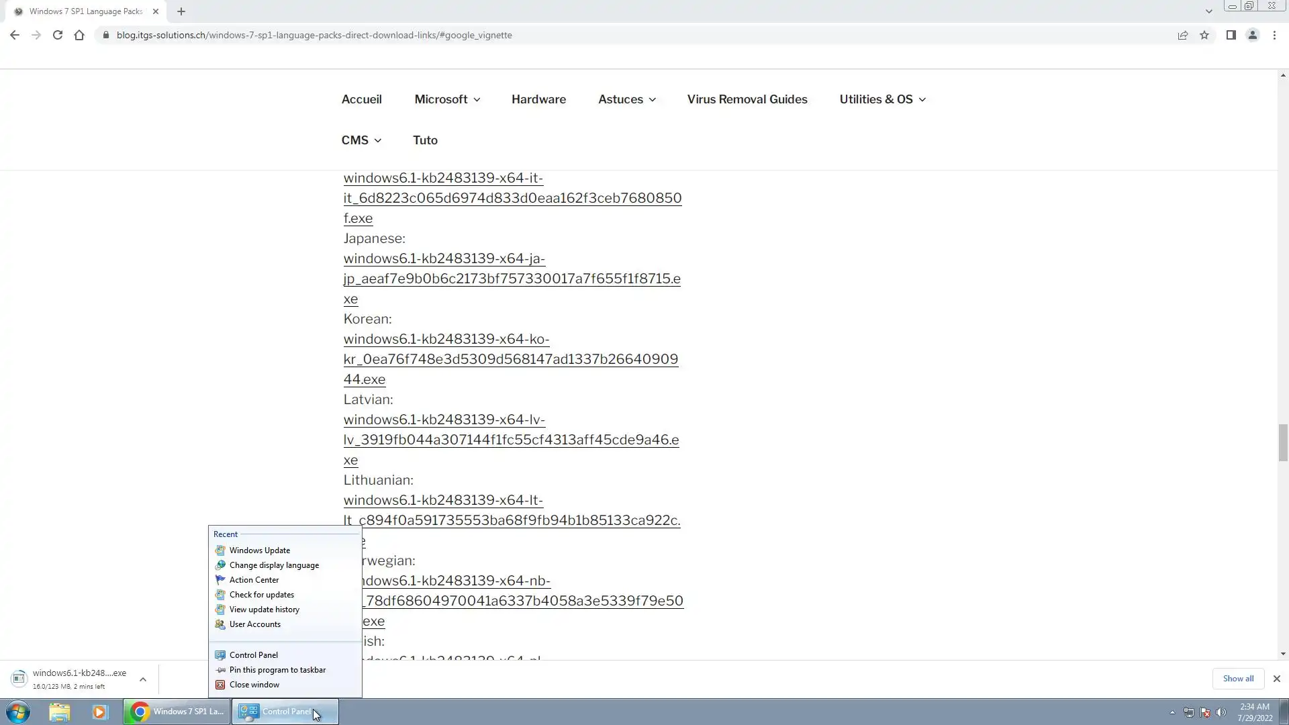The image size is (1289, 725).
Task: Click Show all downloads button
Action: [1238, 679]
